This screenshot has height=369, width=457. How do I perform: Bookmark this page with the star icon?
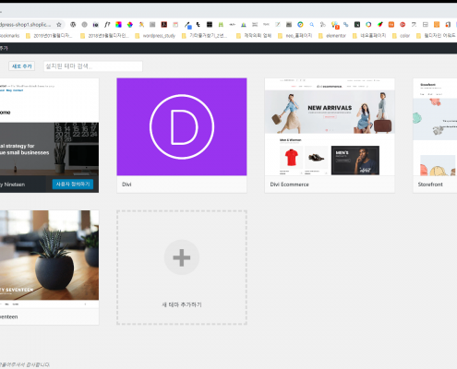point(59,25)
